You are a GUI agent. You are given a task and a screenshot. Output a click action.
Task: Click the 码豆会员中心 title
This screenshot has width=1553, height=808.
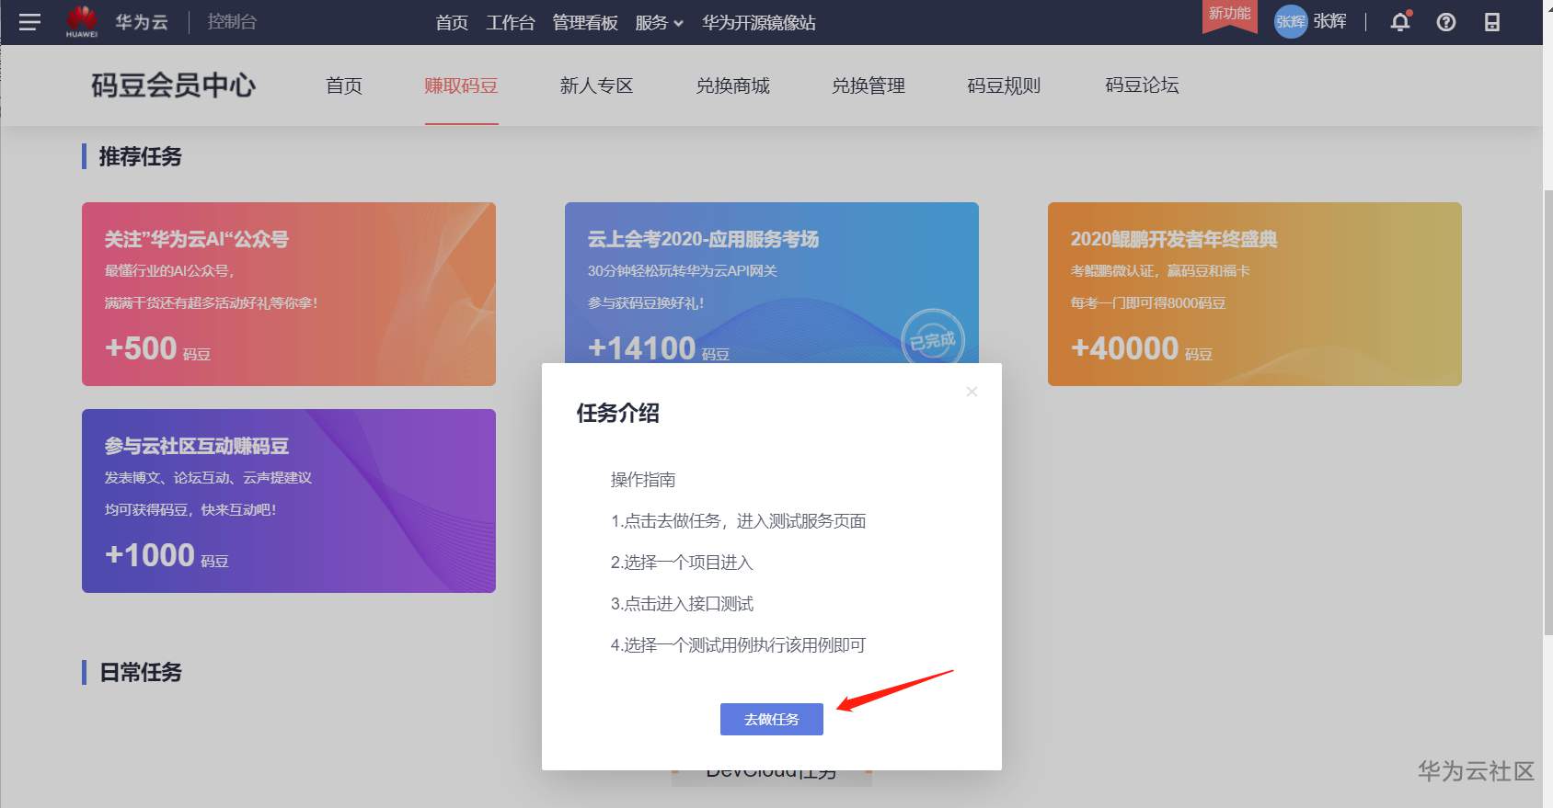[174, 85]
